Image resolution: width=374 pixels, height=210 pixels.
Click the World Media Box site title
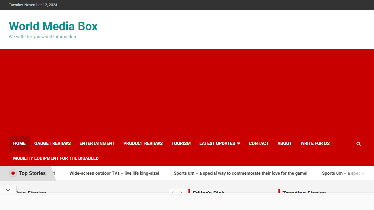click(53, 26)
